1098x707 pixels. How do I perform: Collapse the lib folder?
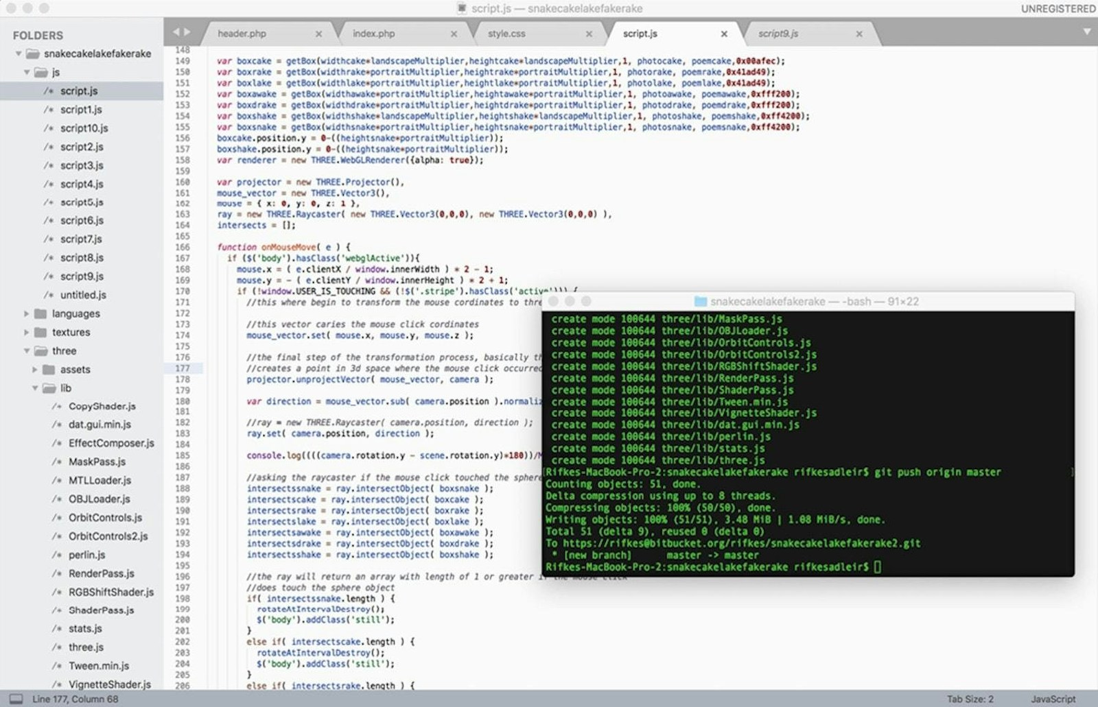(35, 388)
